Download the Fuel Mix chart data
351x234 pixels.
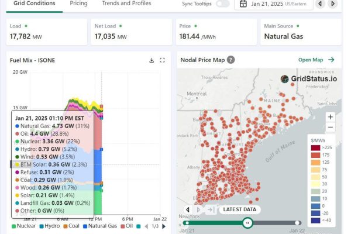point(152,60)
